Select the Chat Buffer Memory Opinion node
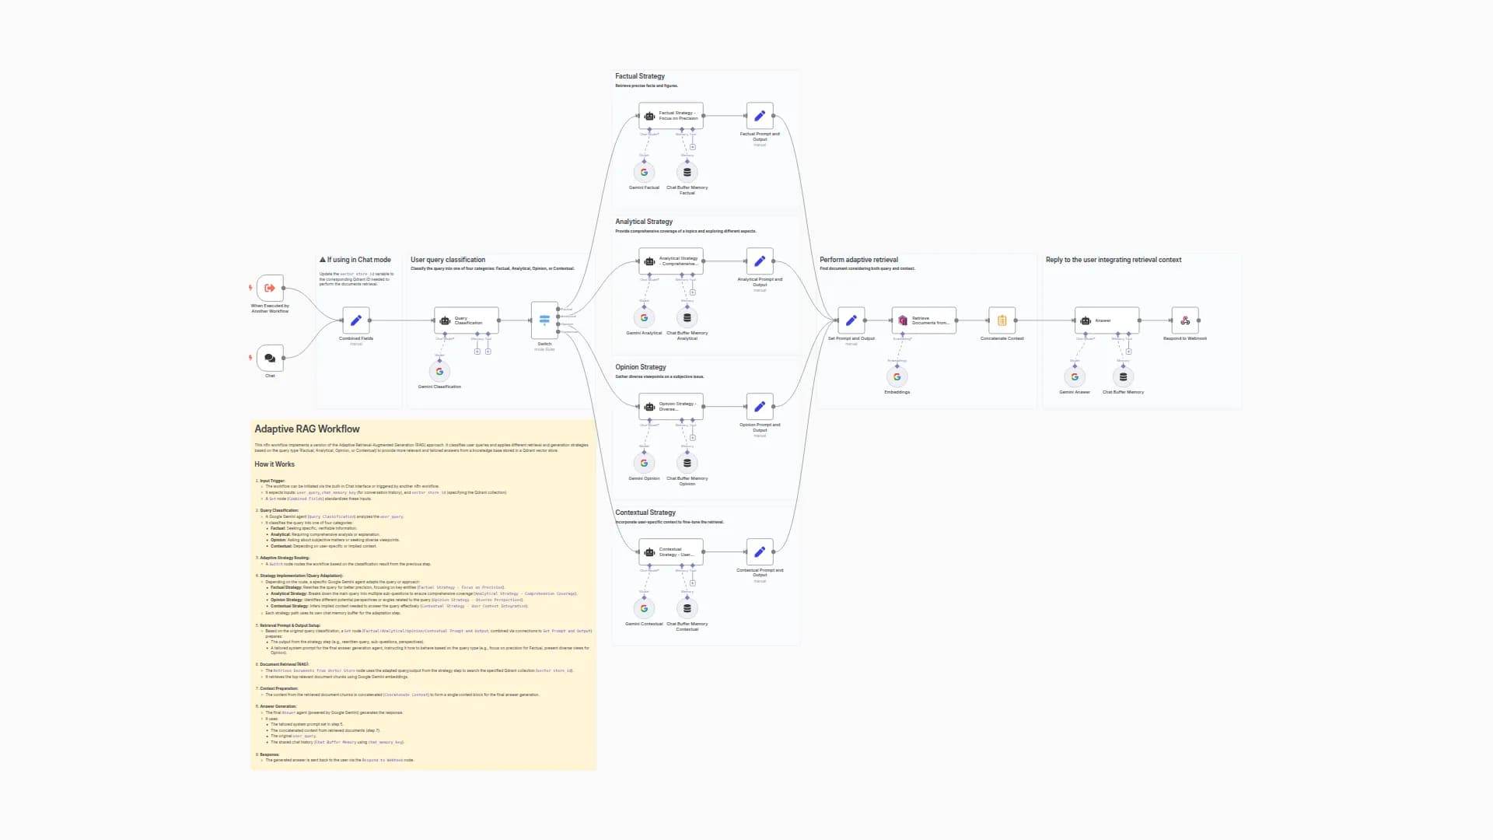Screen dimensions: 1493x840 tap(687, 464)
